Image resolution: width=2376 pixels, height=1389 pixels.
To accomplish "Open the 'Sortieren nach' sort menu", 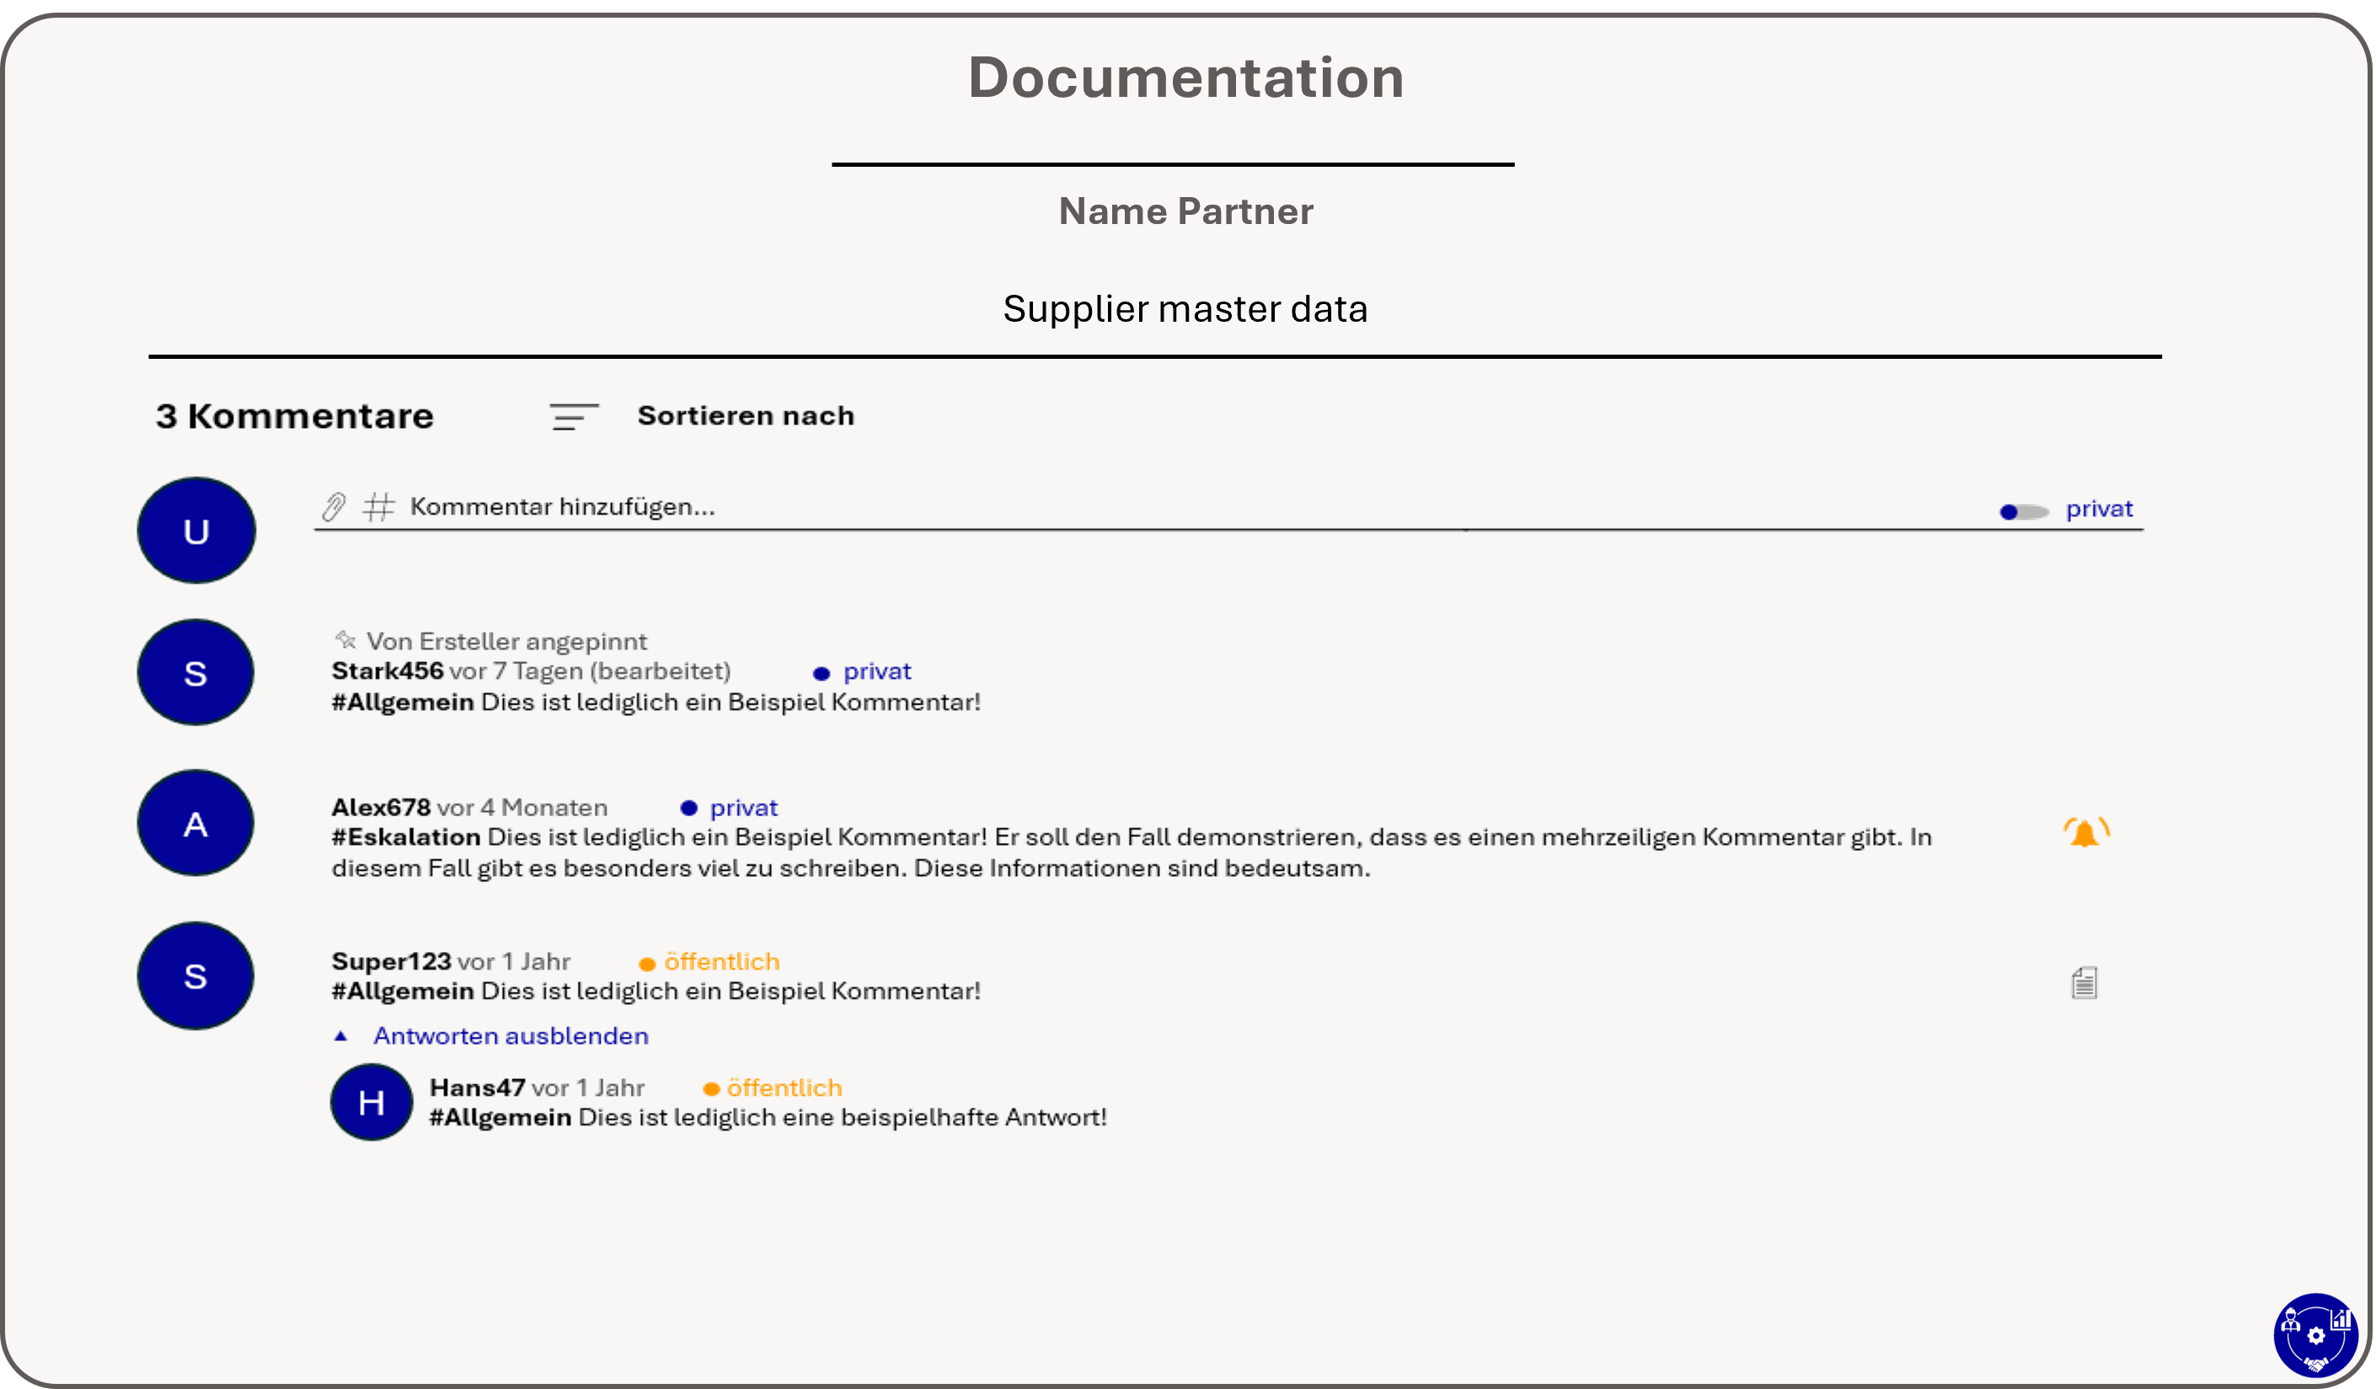I will (746, 415).
